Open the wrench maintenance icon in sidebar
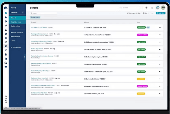This screenshot has height=114, width=170. tap(6, 25)
